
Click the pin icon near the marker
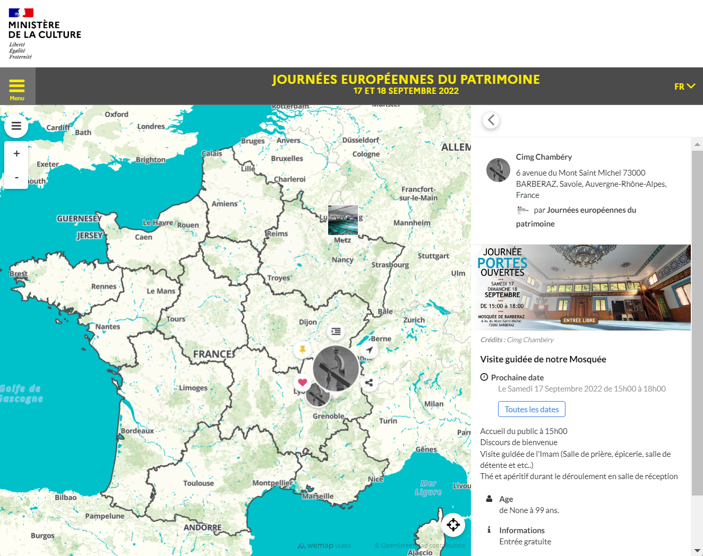tap(303, 350)
